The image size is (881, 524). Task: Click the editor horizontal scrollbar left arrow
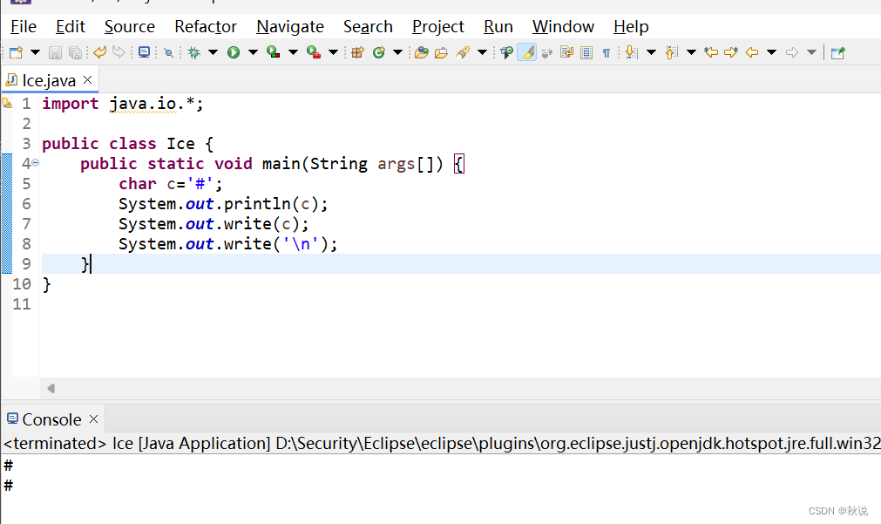click(51, 388)
